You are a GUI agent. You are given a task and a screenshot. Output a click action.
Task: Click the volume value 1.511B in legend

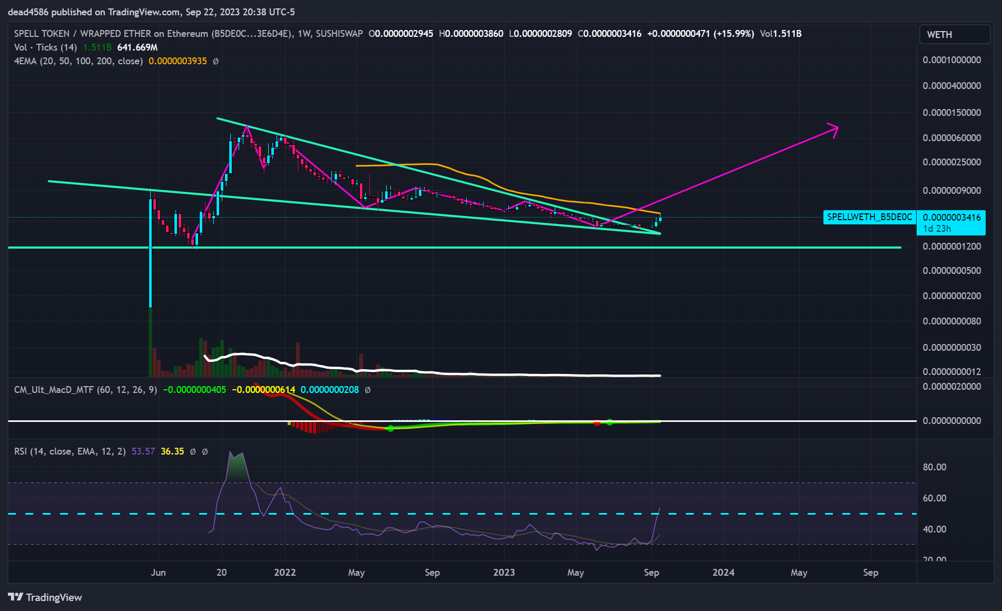coord(97,47)
